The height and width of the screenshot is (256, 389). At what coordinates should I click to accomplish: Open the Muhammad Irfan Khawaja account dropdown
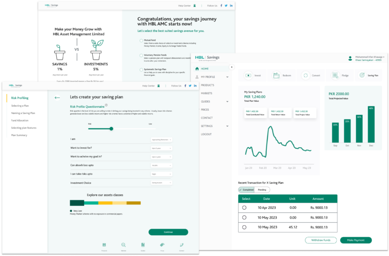point(370,59)
